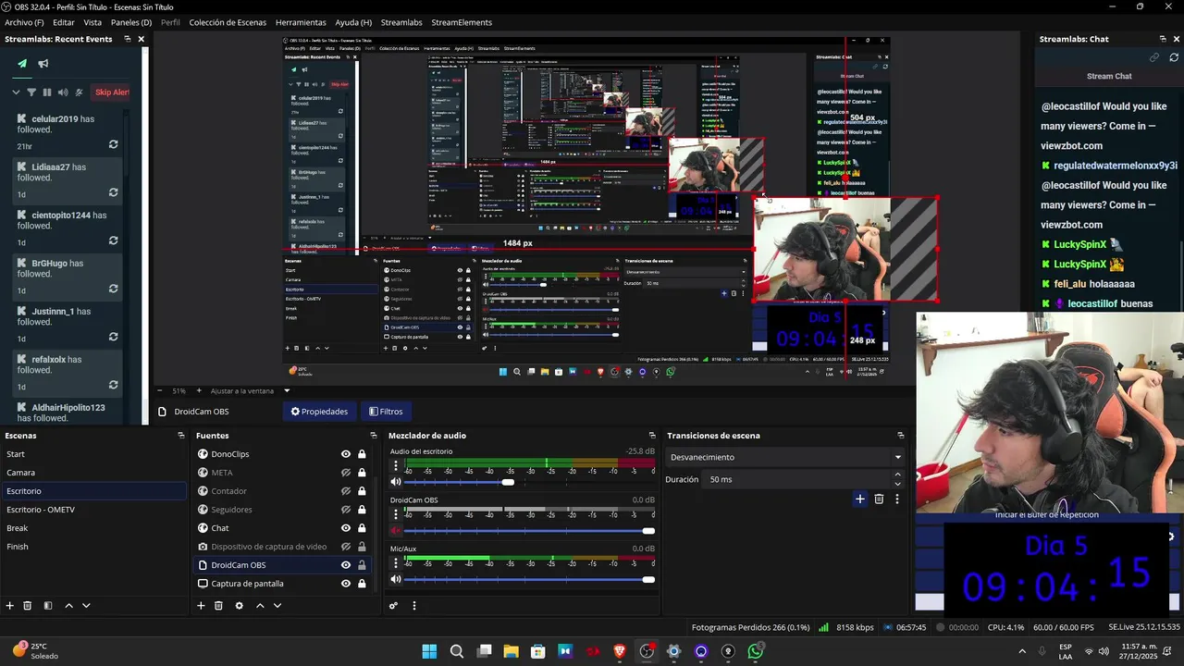Expand the Recent Events chevron menu
1184x666 pixels.
16,92
